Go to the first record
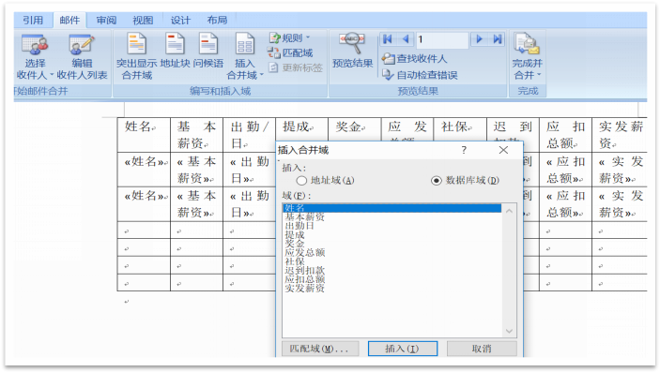 (387, 39)
